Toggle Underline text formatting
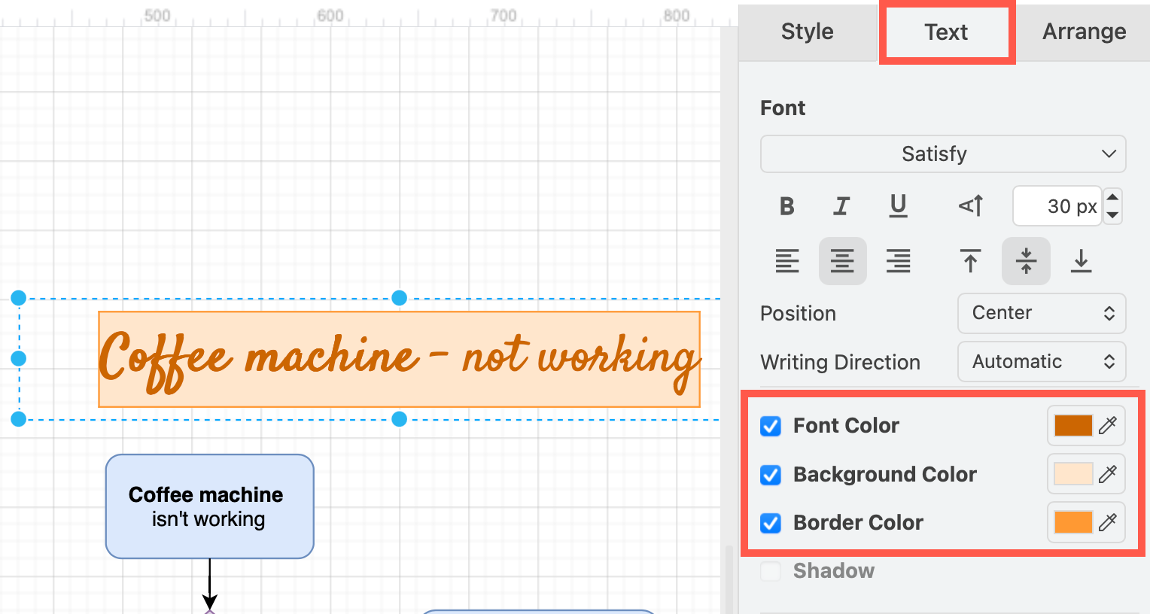 click(898, 206)
